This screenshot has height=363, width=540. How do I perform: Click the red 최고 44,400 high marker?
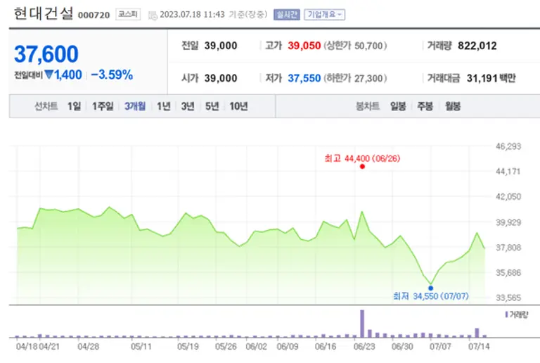tap(362, 167)
